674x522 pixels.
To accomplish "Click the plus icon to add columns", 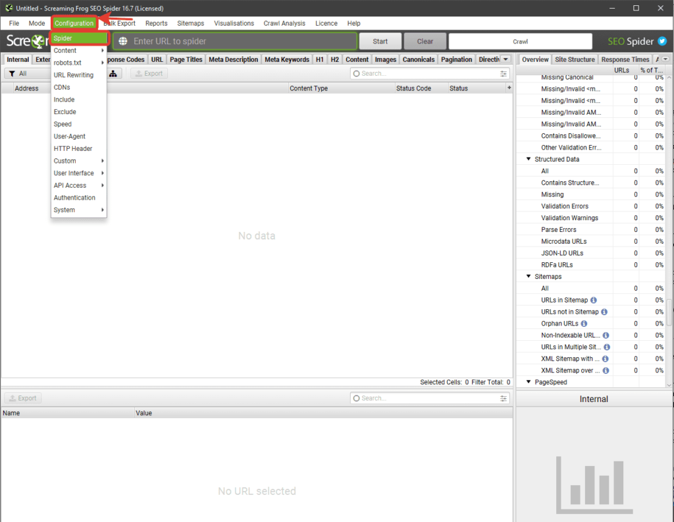I will pos(509,88).
